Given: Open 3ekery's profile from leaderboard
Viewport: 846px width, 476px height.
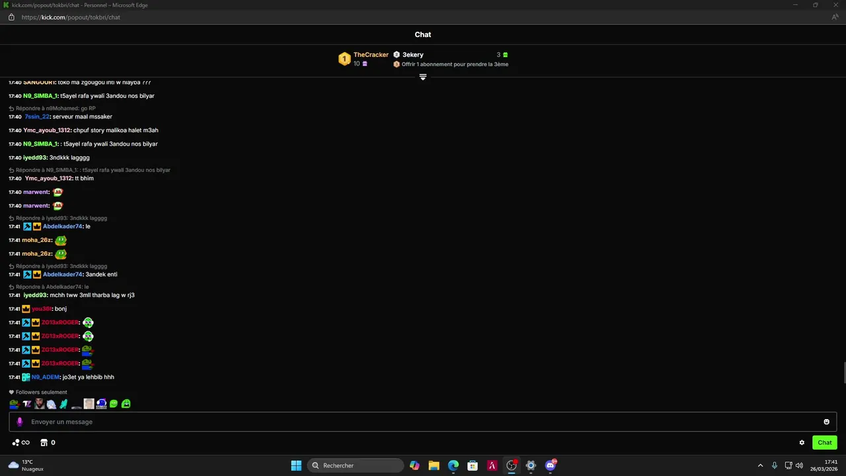Looking at the screenshot, I should (413, 55).
